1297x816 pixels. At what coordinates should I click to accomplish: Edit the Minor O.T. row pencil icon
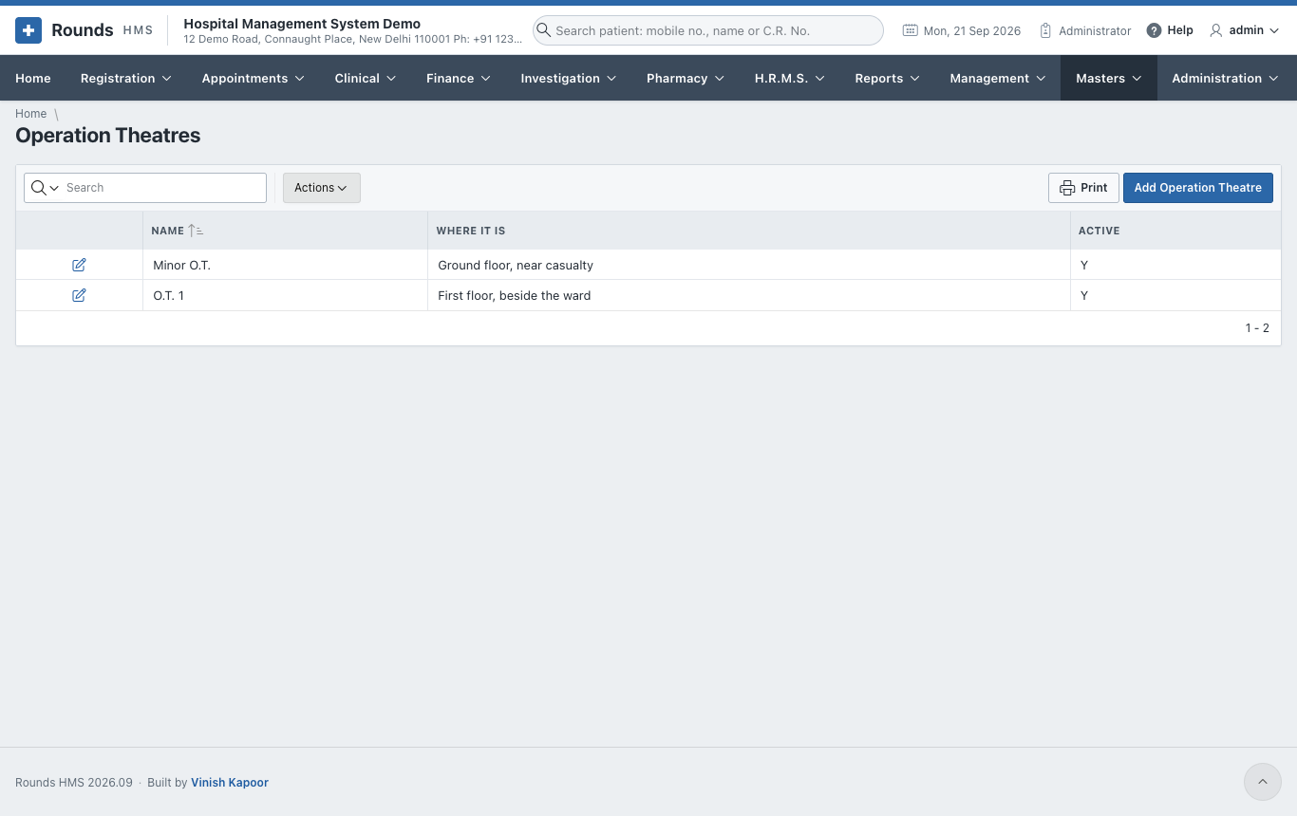tap(79, 265)
